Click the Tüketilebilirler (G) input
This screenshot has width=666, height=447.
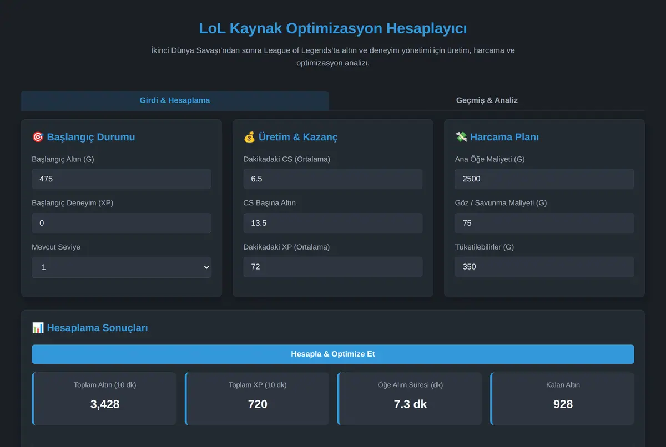tap(544, 267)
